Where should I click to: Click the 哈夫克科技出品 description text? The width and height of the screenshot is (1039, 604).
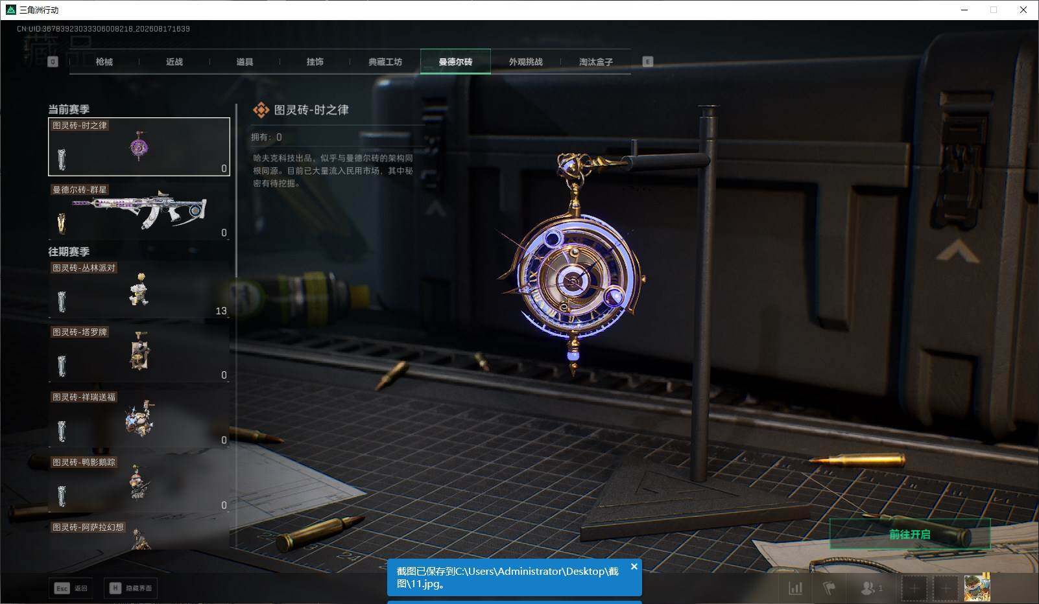[333, 170]
